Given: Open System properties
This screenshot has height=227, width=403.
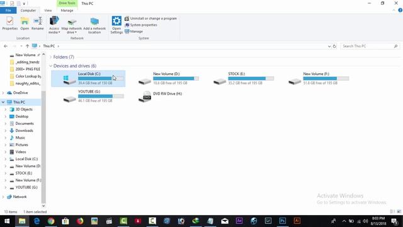Looking at the screenshot, I should pos(141,25).
